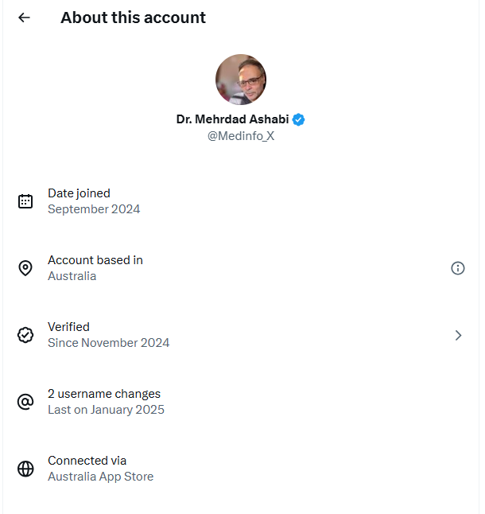This screenshot has width=485, height=514.
Task: Click the Dr. Mehrdad Ashabi display name
Action: [x=233, y=119]
